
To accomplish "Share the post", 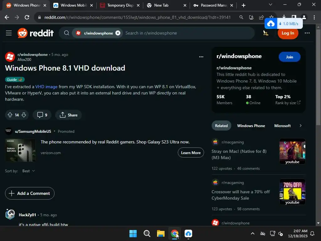I will pyautogui.click(x=68, y=115).
